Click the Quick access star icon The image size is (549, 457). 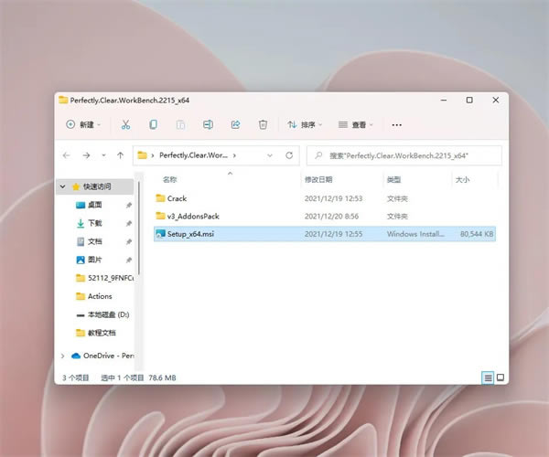click(76, 186)
